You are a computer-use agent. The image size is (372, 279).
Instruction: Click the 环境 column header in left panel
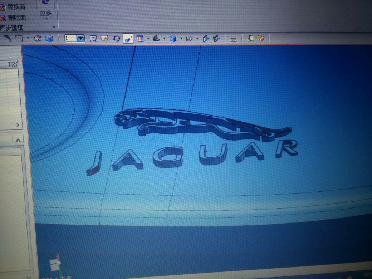13,64
